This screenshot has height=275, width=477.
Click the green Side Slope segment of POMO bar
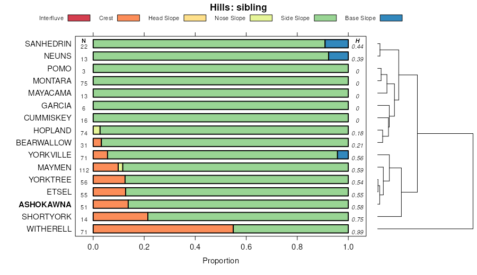point(220,68)
